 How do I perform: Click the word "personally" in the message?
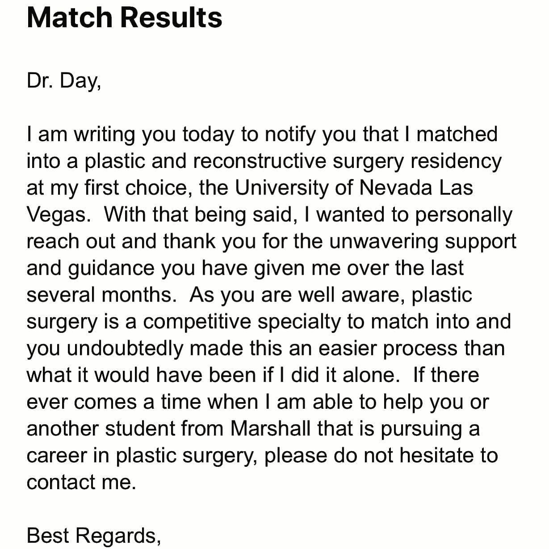[464, 215]
